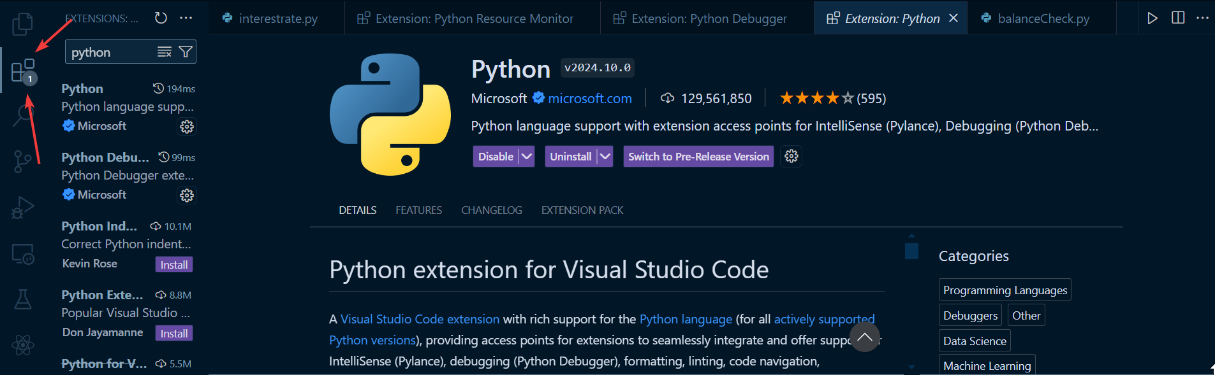Open the Explorer view in activity bar
The width and height of the screenshot is (1215, 375).
click(x=22, y=24)
